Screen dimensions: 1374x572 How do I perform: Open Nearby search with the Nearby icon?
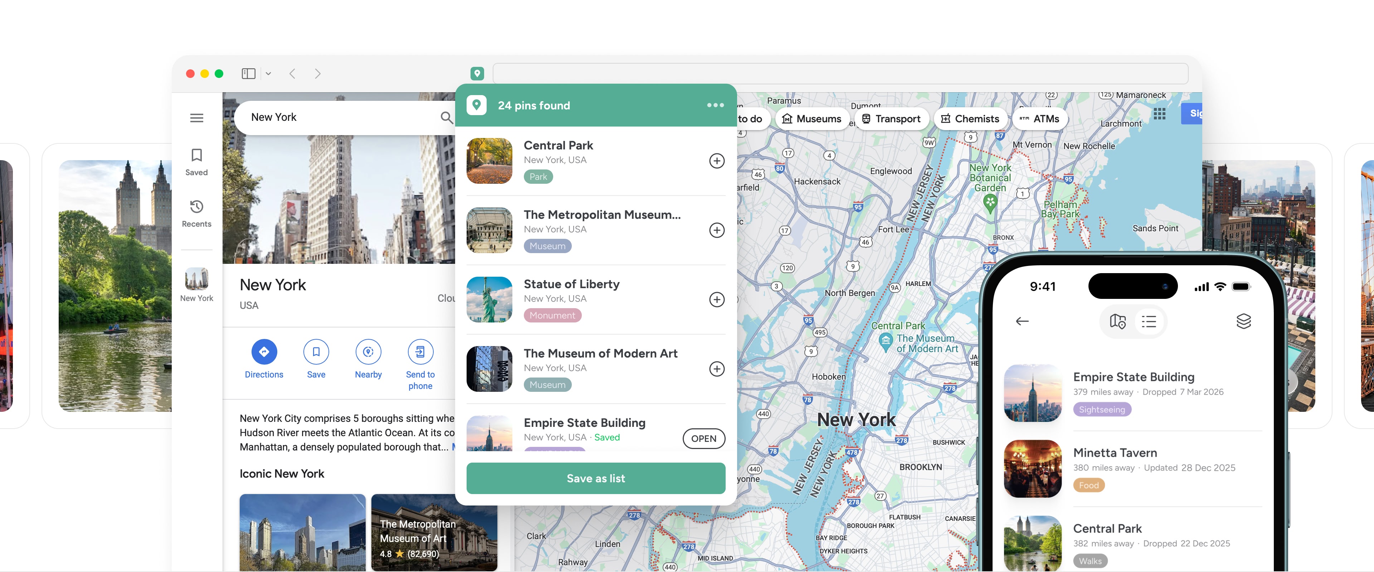(368, 352)
